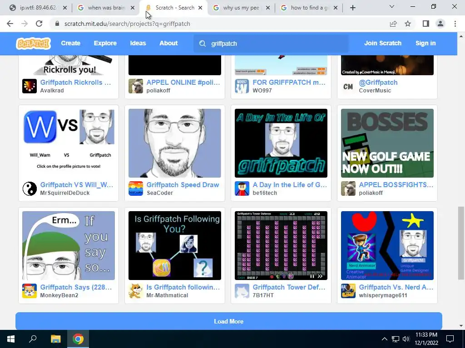
Task: Open the Griffpatch Rickrolls … title link
Action: pos(76,82)
